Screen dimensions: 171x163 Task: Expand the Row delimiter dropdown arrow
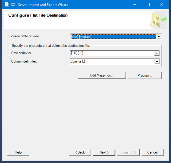pos(157,53)
